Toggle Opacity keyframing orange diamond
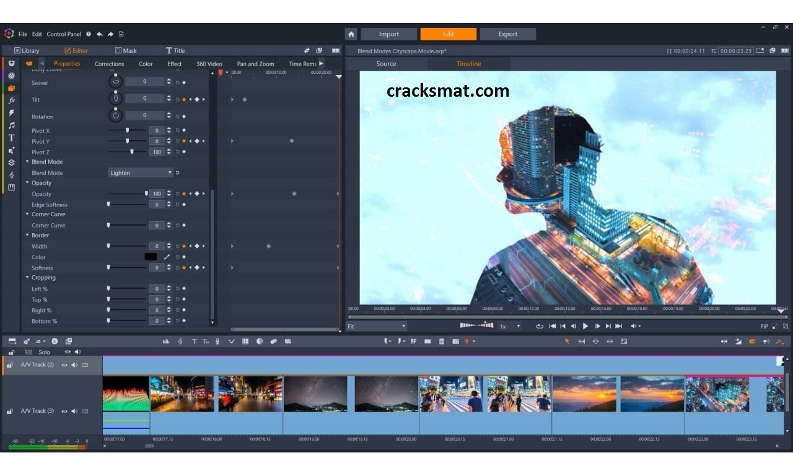793x476 pixels. click(x=184, y=194)
